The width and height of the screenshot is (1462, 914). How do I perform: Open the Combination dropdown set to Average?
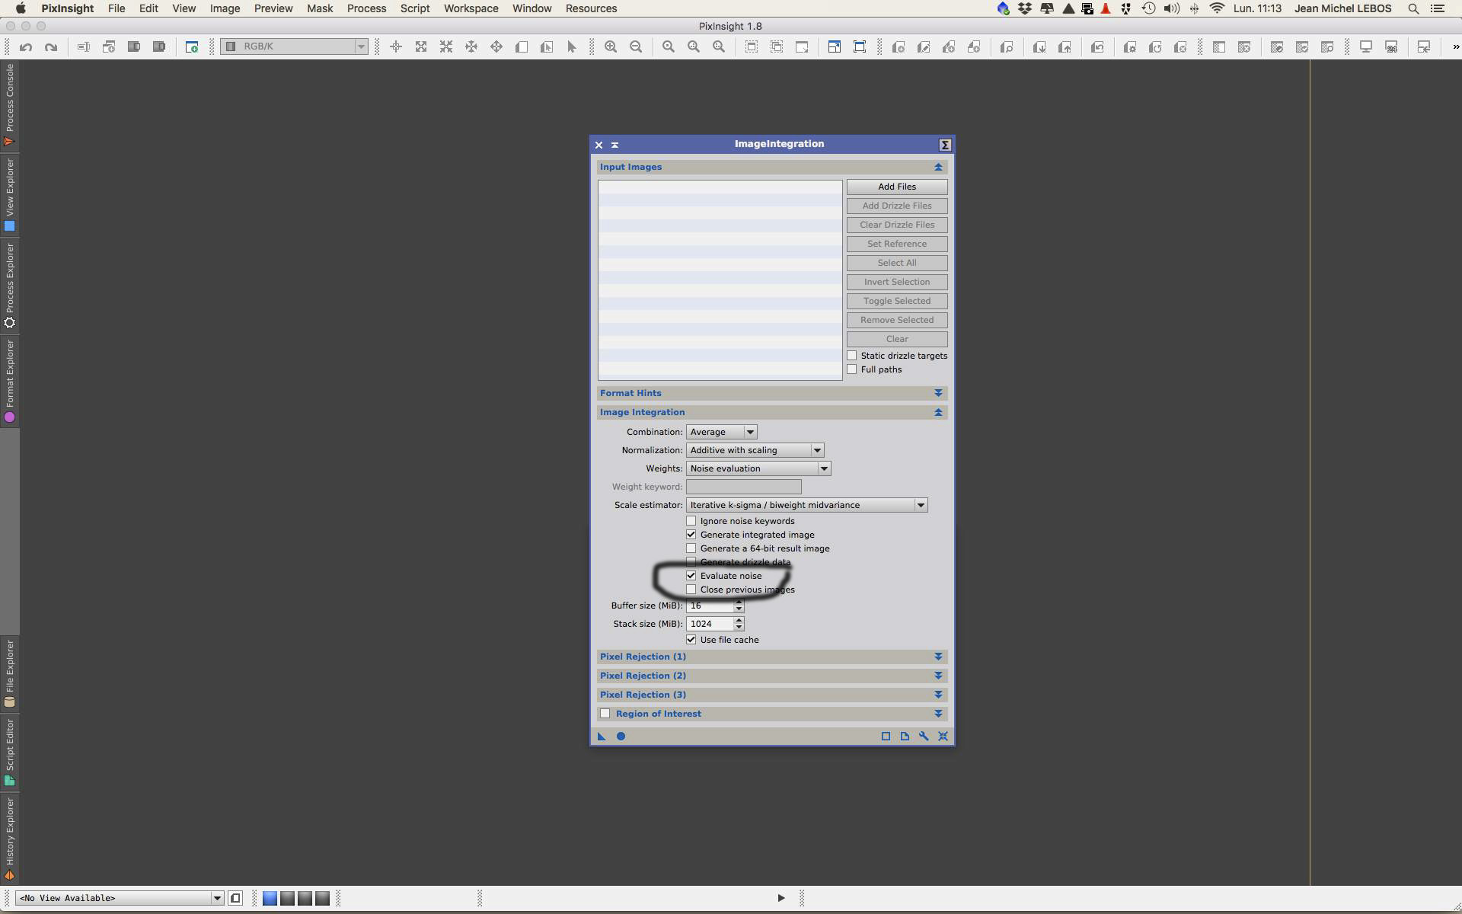pos(721,432)
